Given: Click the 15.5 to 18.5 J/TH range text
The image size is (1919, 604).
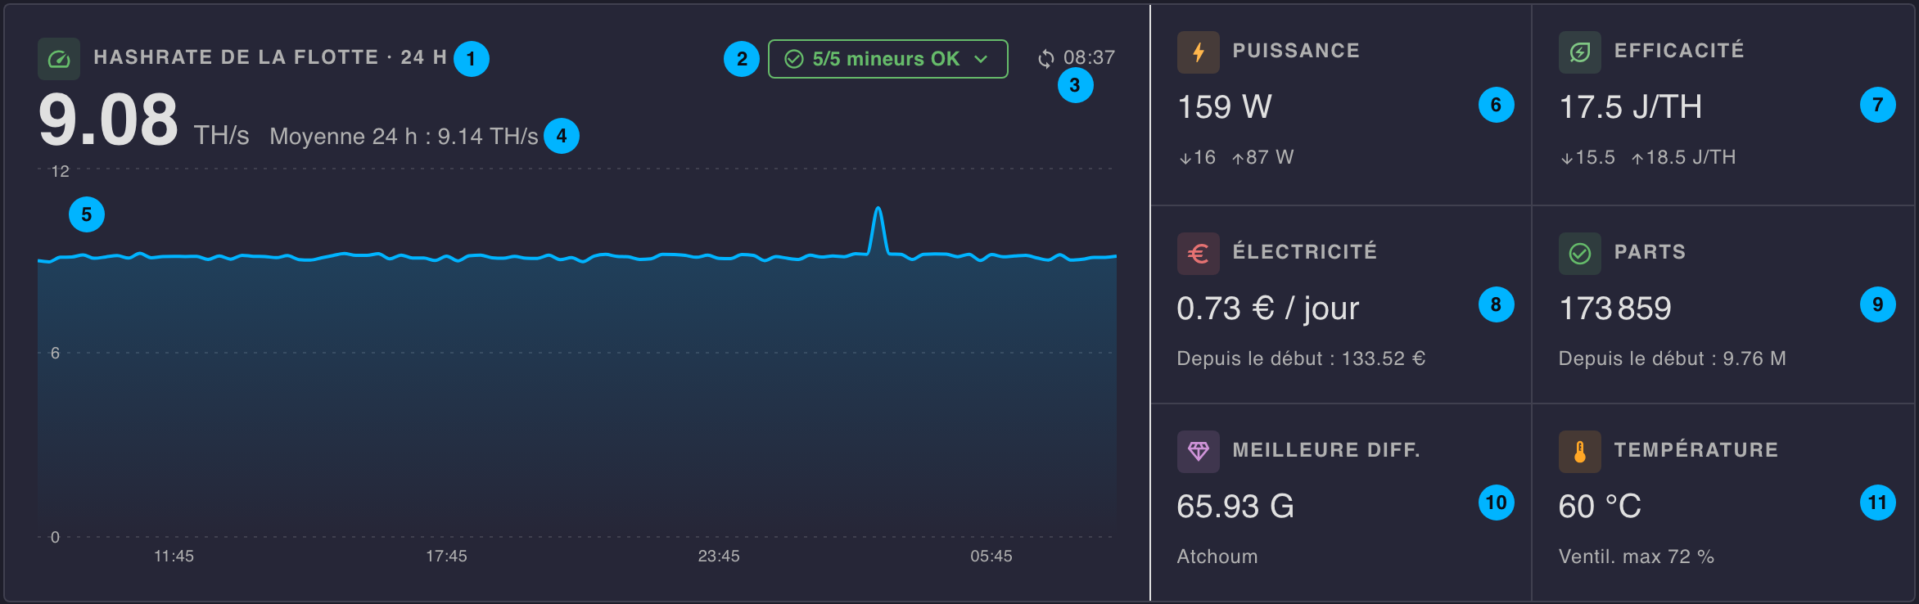Looking at the screenshot, I should pos(1647,157).
